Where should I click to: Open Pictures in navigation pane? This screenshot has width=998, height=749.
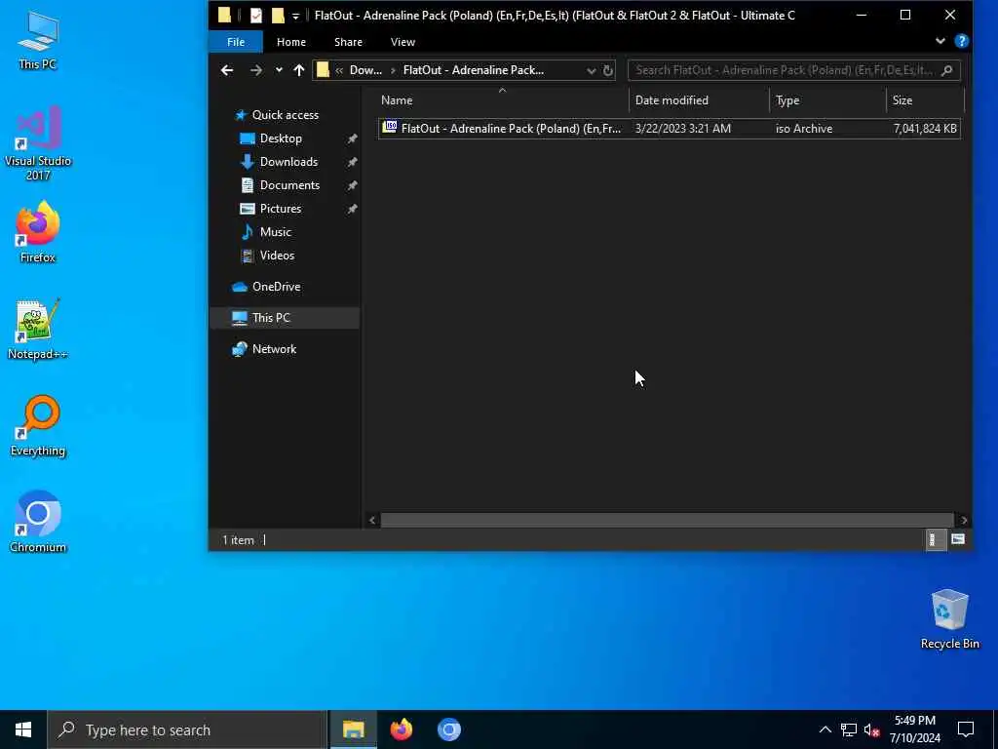(x=280, y=209)
